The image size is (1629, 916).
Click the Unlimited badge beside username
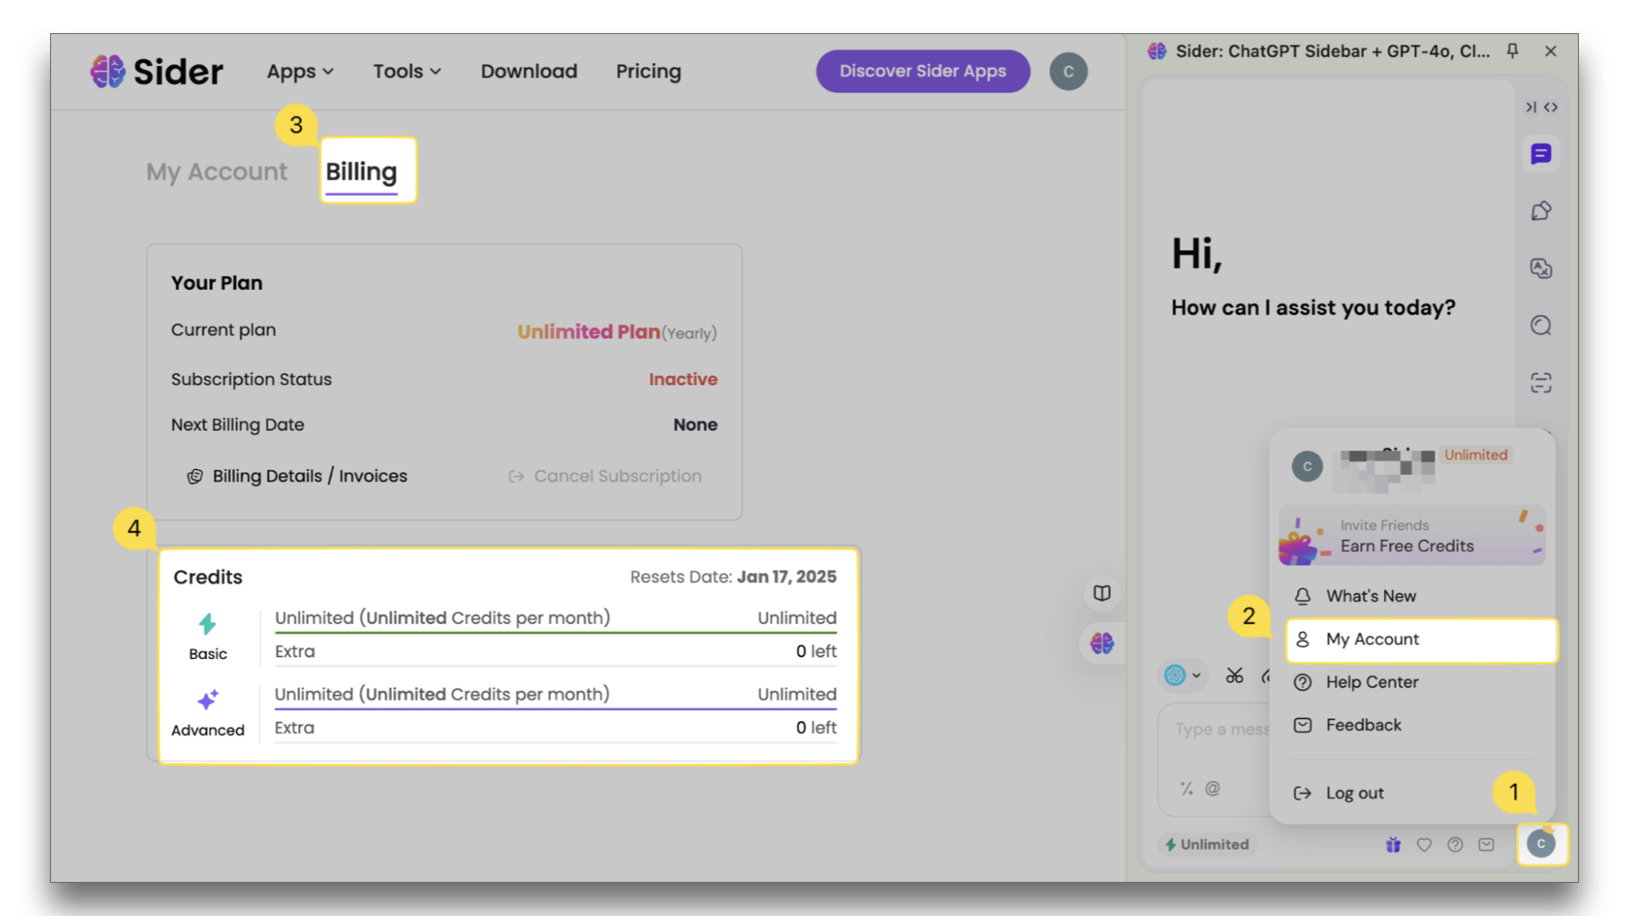(1476, 455)
